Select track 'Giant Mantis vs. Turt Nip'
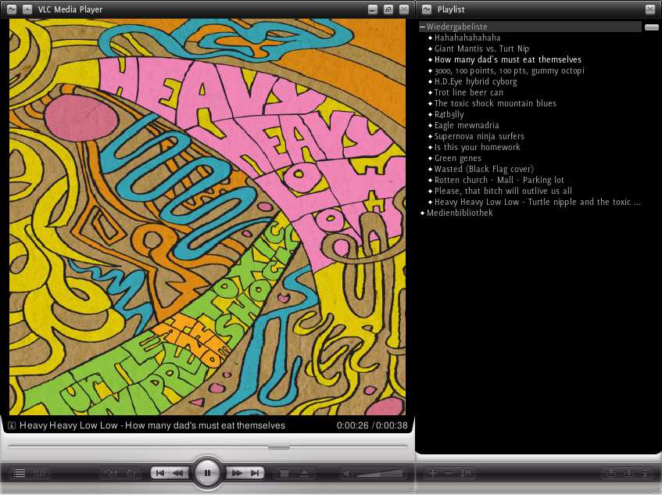The height and width of the screenshot is (495, 662). click(x=481, y=48)
